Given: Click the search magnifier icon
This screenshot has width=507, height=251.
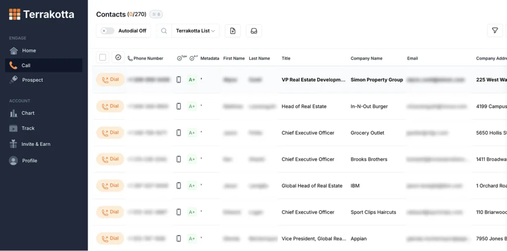Looking at the screenshot, I should click(164, 31).
